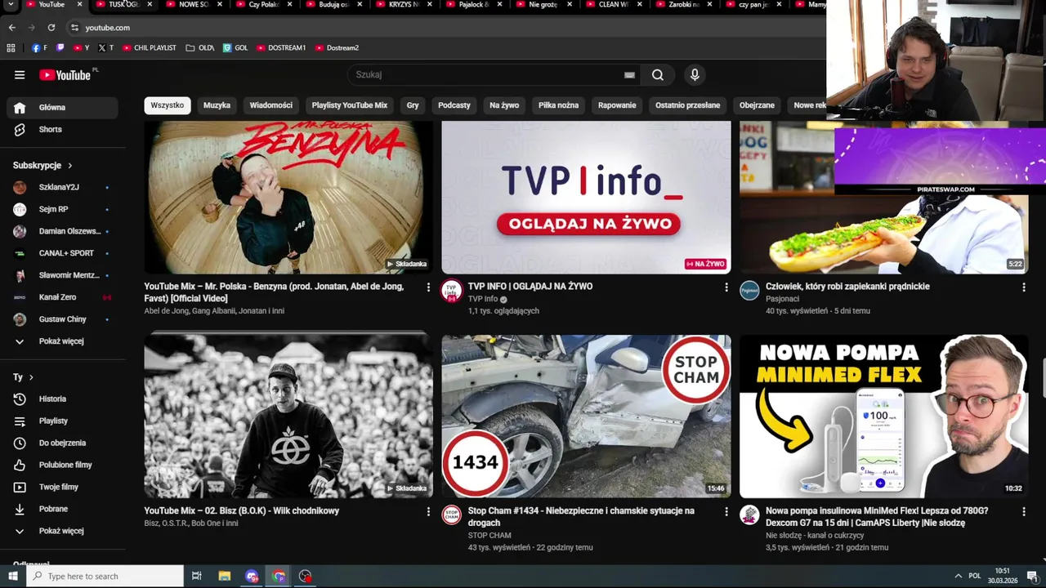Start voice search with microphone icon

[x=695, y=75]
